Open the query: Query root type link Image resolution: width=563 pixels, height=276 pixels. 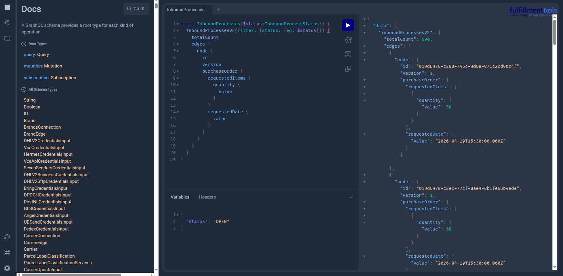pyautogui.click(x=36, y=55)
